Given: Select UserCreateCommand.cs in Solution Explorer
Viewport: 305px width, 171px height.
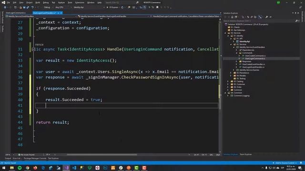Looking at the screenshot, I should [x=255, y=56].
